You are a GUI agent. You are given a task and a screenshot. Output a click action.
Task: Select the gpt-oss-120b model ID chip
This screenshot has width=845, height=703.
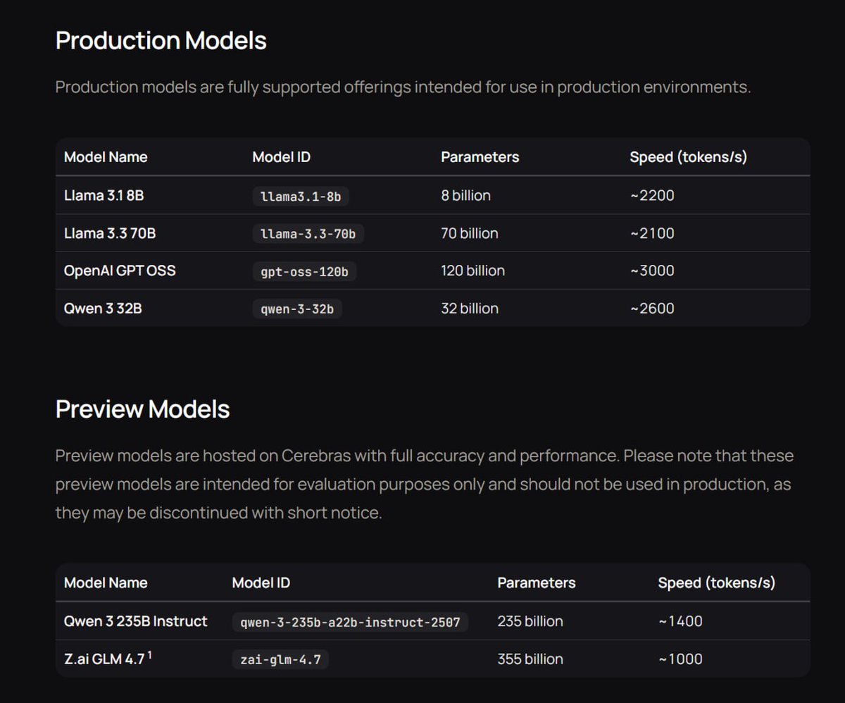304,271
